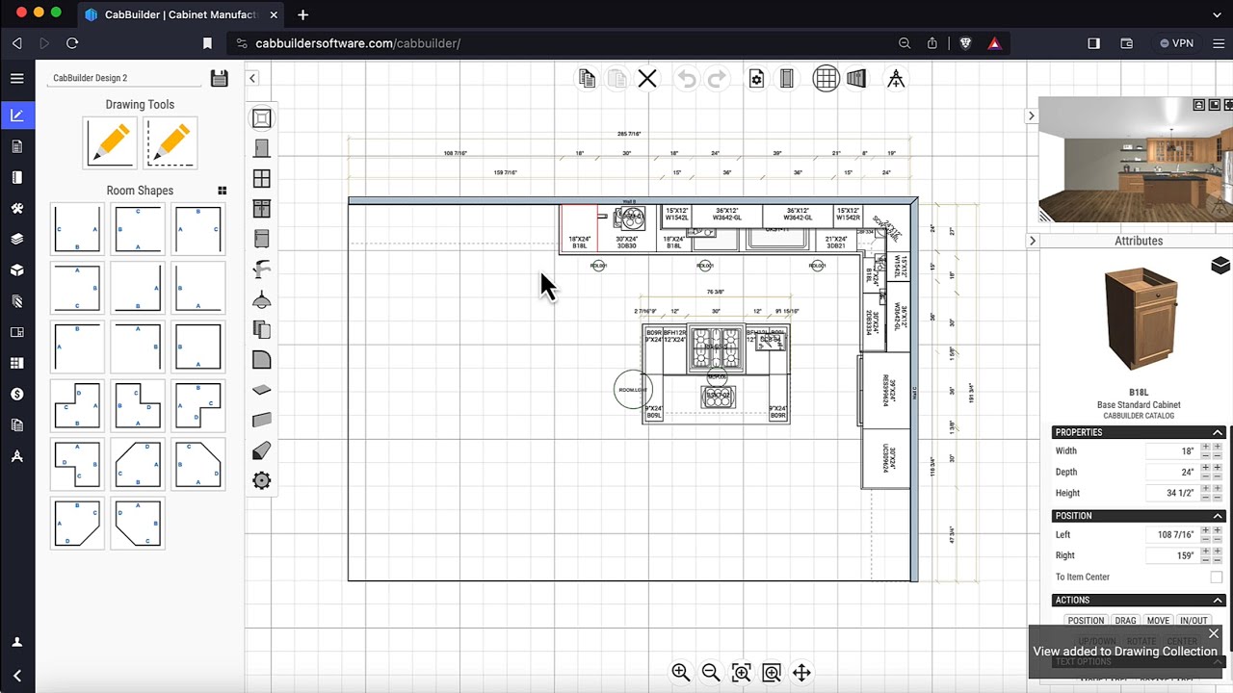Click the pan move arrows icon
Viewport: 1233px width, 693px height.
point(801,673)
